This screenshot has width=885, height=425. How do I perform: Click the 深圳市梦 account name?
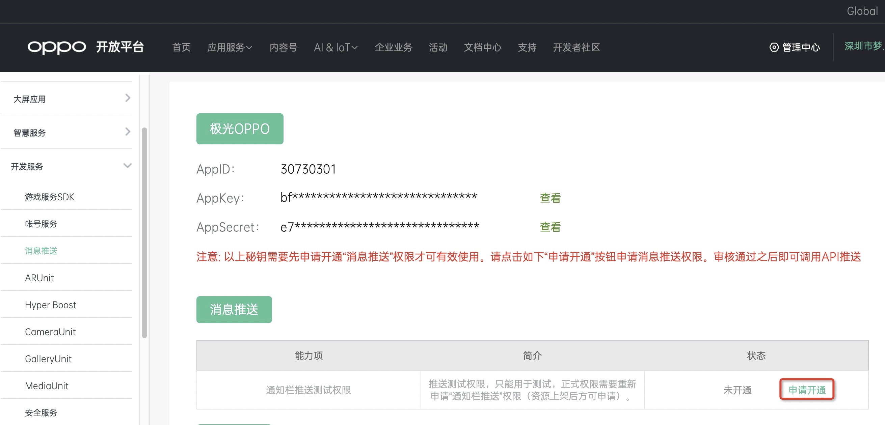pyautogui.click(x=864, y=46)
